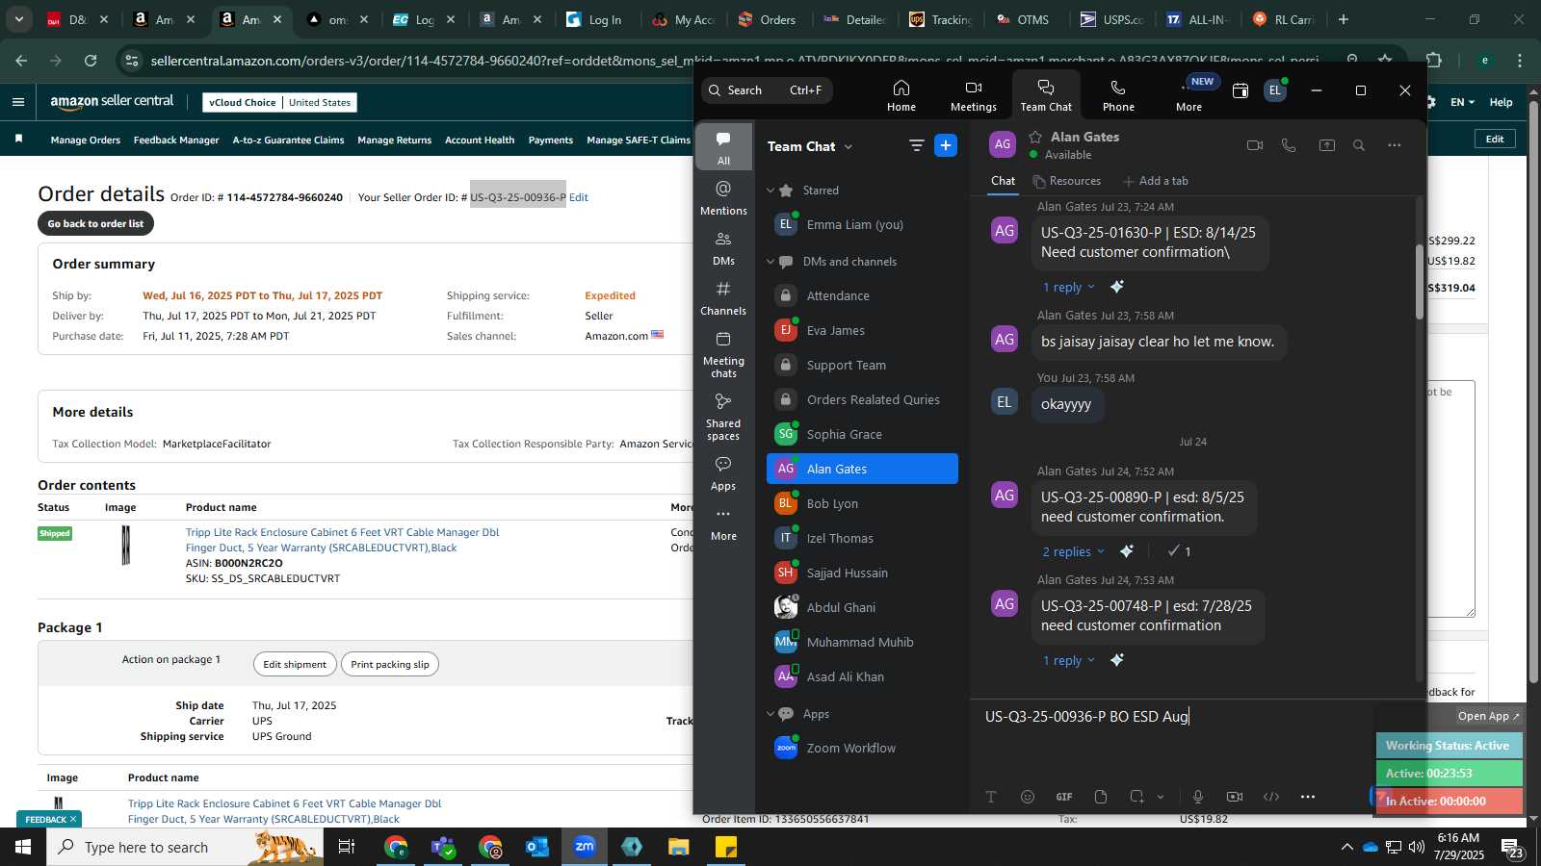Open Zoom Home tab

901,95
